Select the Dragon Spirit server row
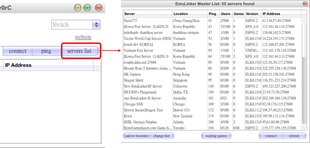This screenshot has height=148, width=310. [x=212, y=80]
